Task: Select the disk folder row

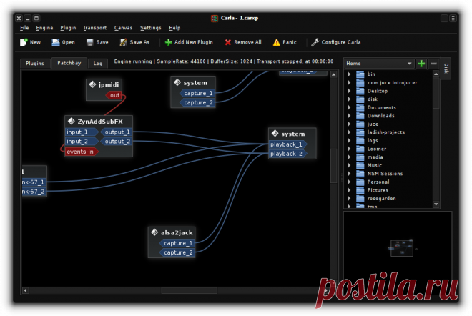Action: click(x=390, y=99)
